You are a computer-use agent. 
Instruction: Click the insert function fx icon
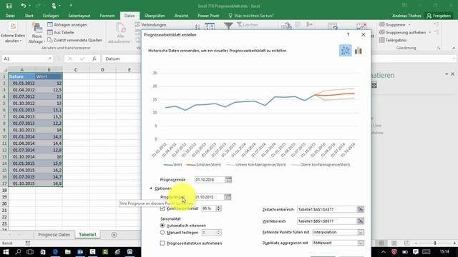click(x=94, y=59)
